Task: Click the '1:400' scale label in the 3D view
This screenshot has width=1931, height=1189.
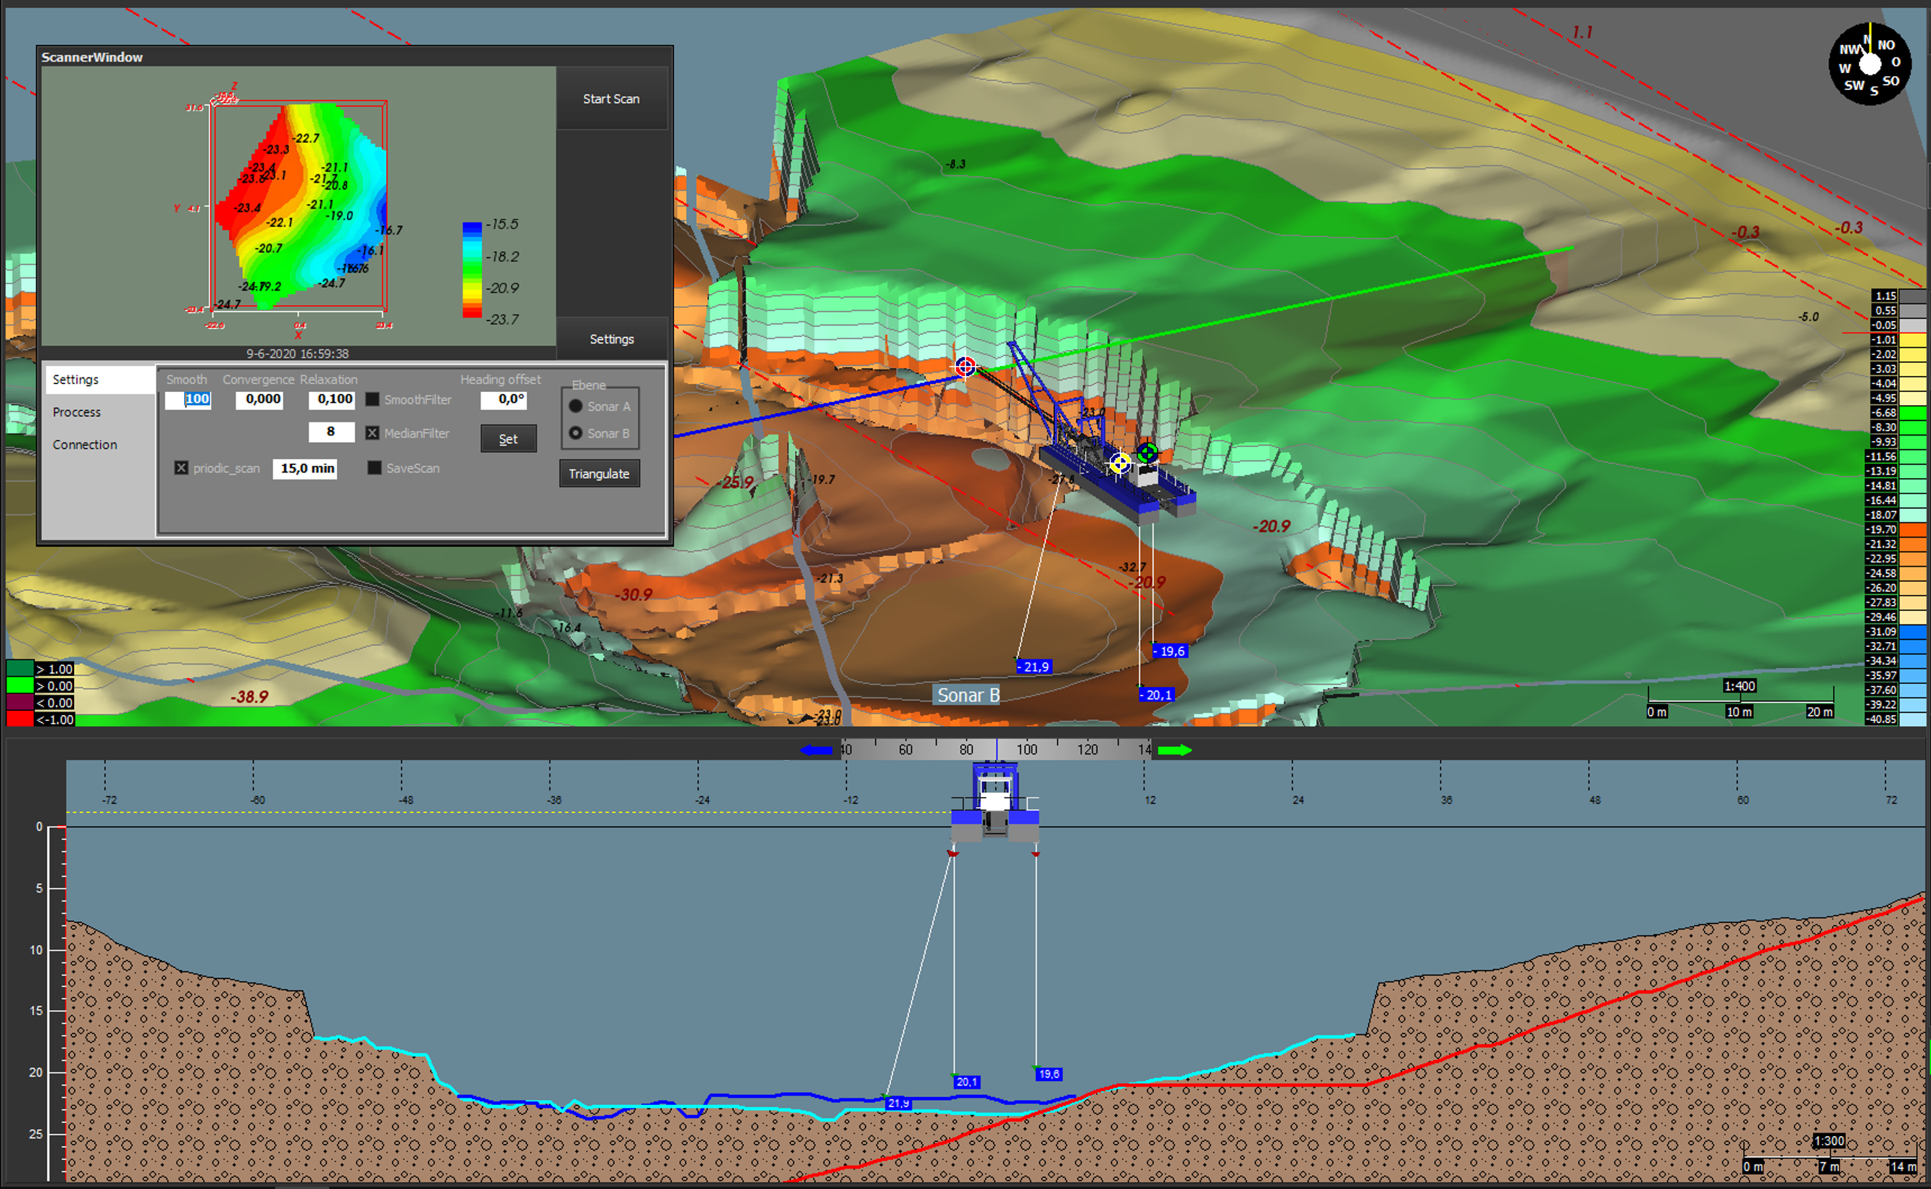Action: 1740,686
